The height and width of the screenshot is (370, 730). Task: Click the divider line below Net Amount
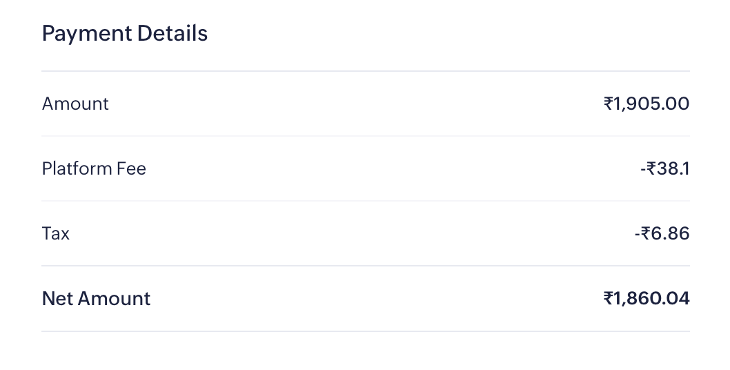(365, 331)
